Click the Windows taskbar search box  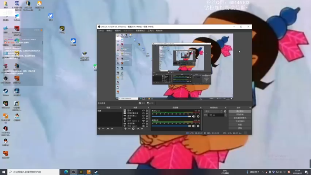(33, 172)
